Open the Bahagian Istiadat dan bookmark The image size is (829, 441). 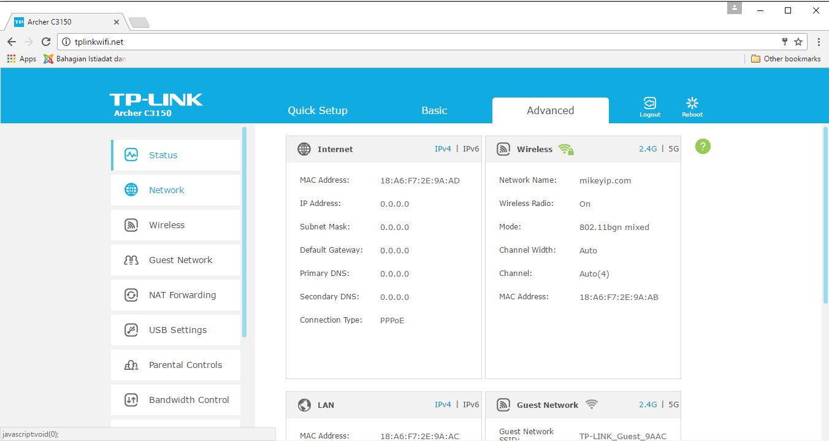[x=85, y=59]
